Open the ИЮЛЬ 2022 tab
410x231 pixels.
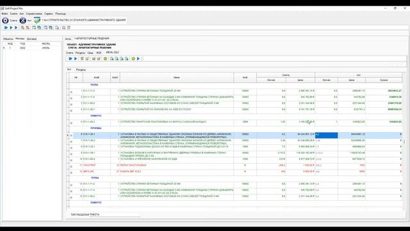[113, 53]
